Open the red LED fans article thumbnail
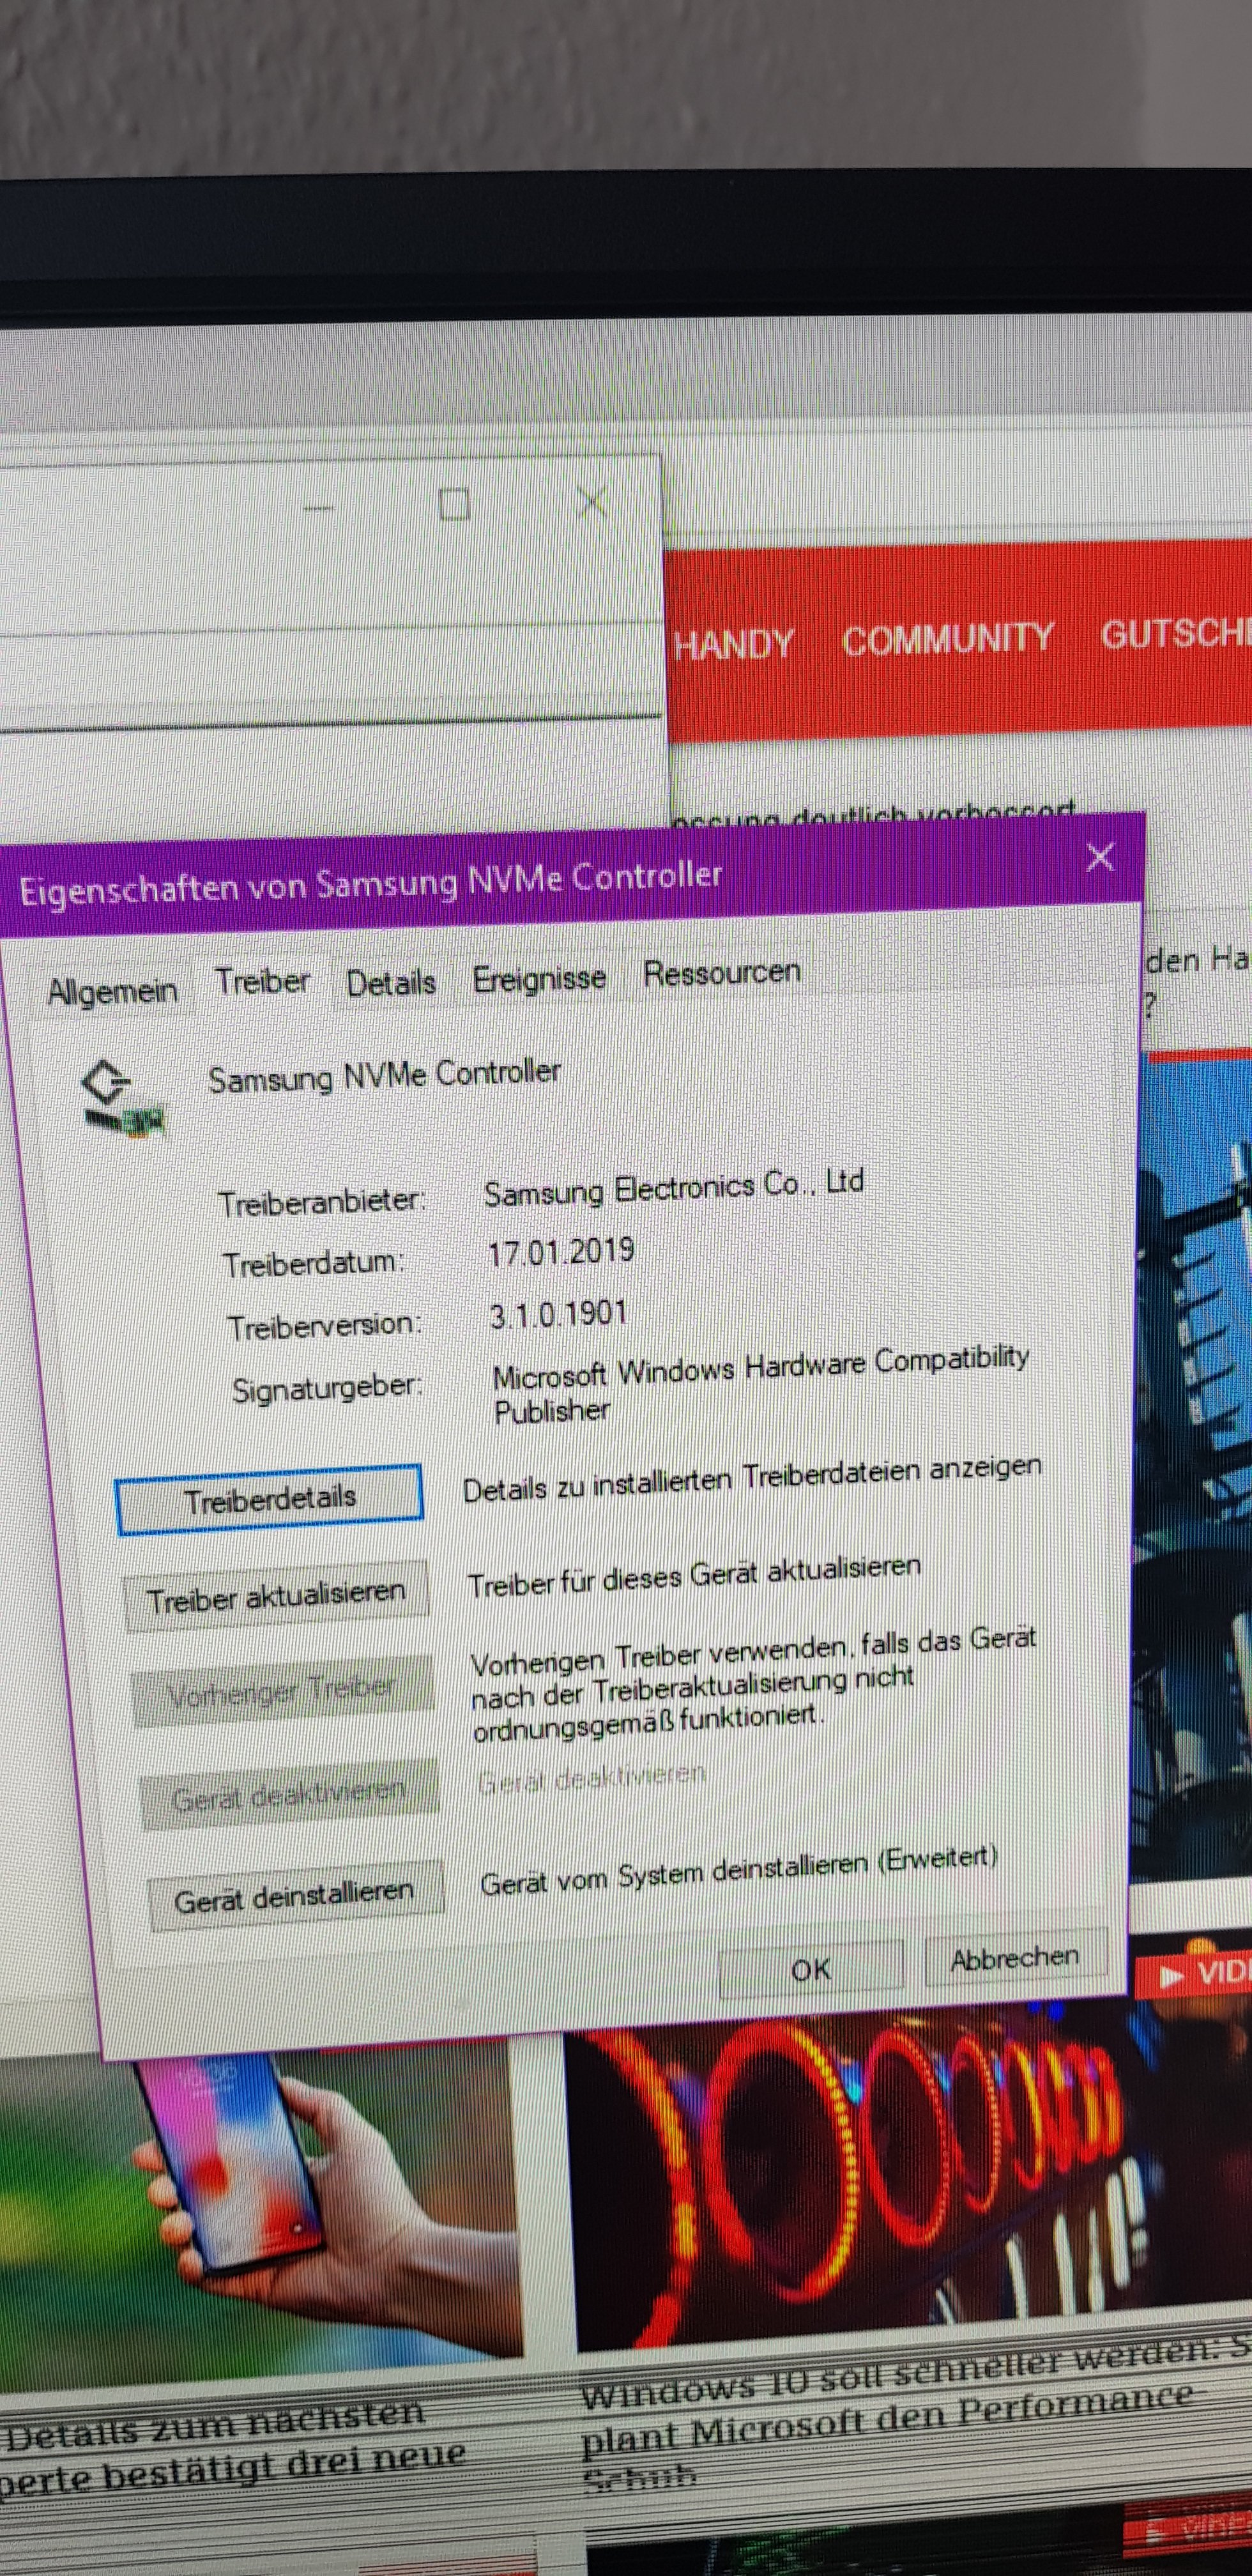Image resolution: width=1252 pixels, height=2576 pixels. (x=900, y=2180)
